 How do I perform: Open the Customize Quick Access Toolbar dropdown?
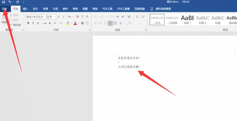coord(24,2)
